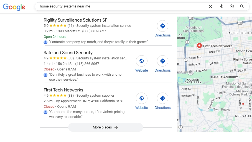This screenshot has width=252, height=142.
Task: Click the magnifying glass search button
Action: pos(242,6)
